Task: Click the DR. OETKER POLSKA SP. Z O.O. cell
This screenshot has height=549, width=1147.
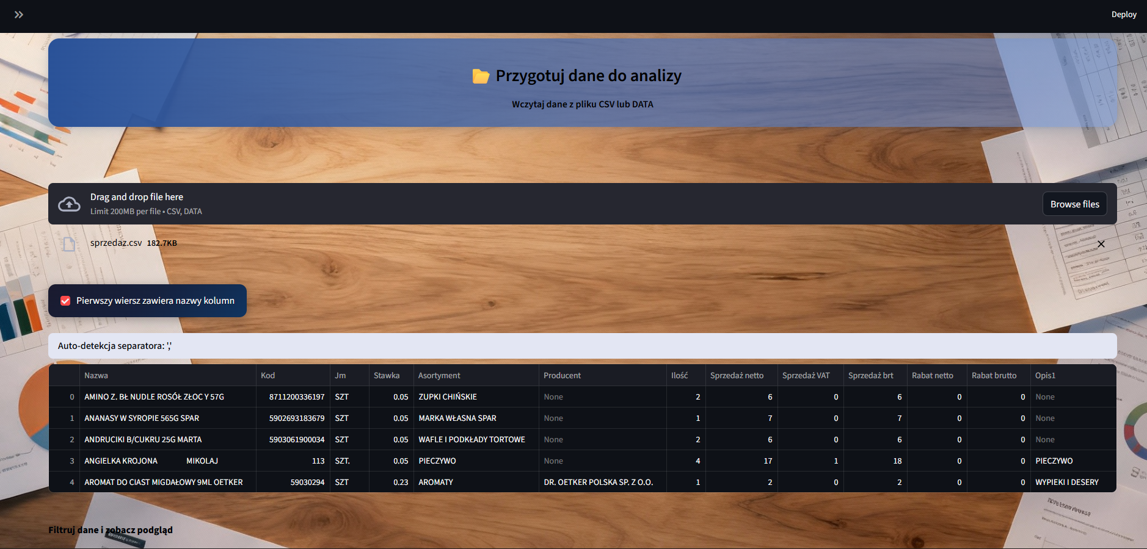Action: (603, 482)
